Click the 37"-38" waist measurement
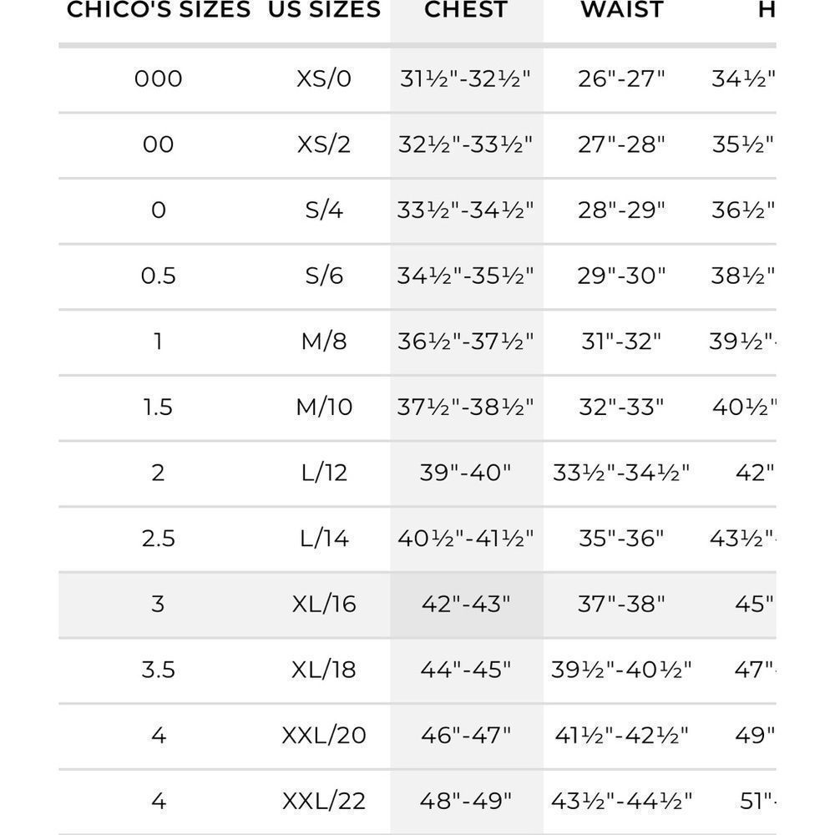Screen dimensions: 835x835 (x=622, y=604)
